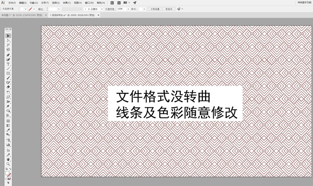Screen dimensions: 313x186
Task: Open the 选择(S) menu
Action: tap(56, 3)
